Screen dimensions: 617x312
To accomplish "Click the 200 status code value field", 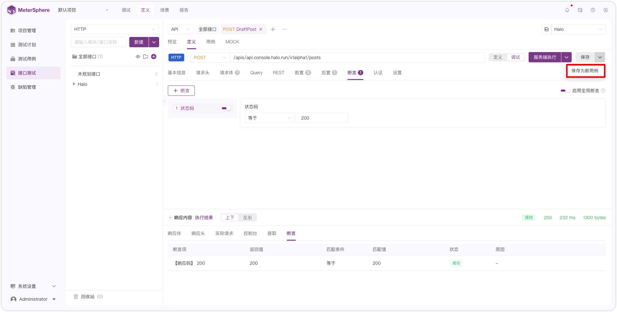I will [x=323, y=118].
